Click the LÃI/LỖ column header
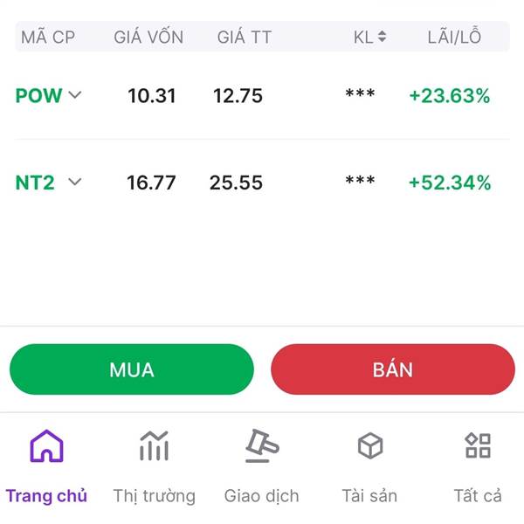Screen dimensions: 524x524 pos(455,37)
